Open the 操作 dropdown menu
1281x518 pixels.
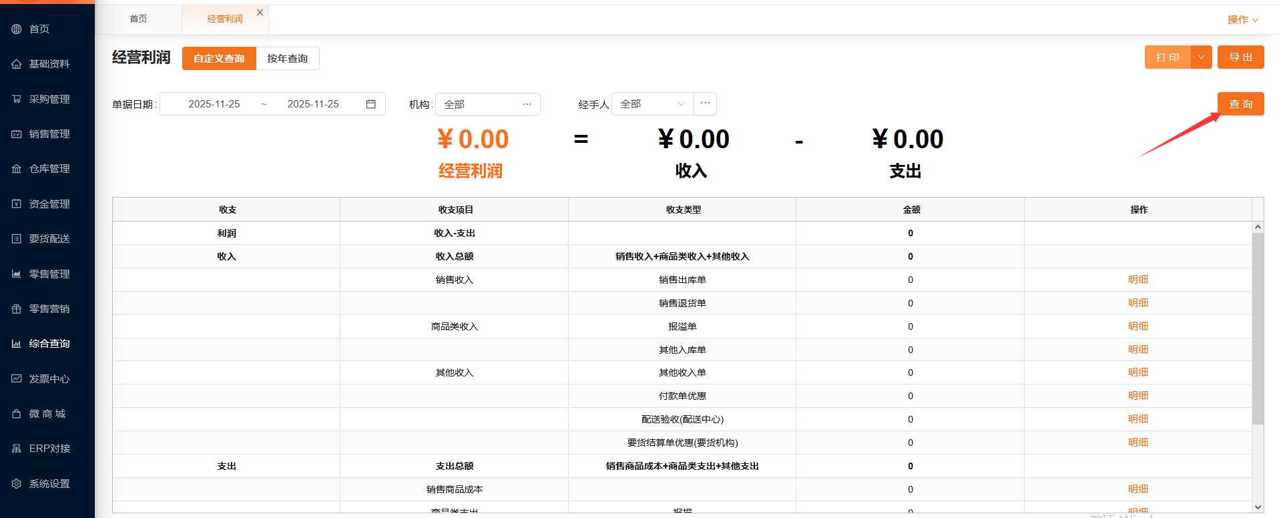1243,20
